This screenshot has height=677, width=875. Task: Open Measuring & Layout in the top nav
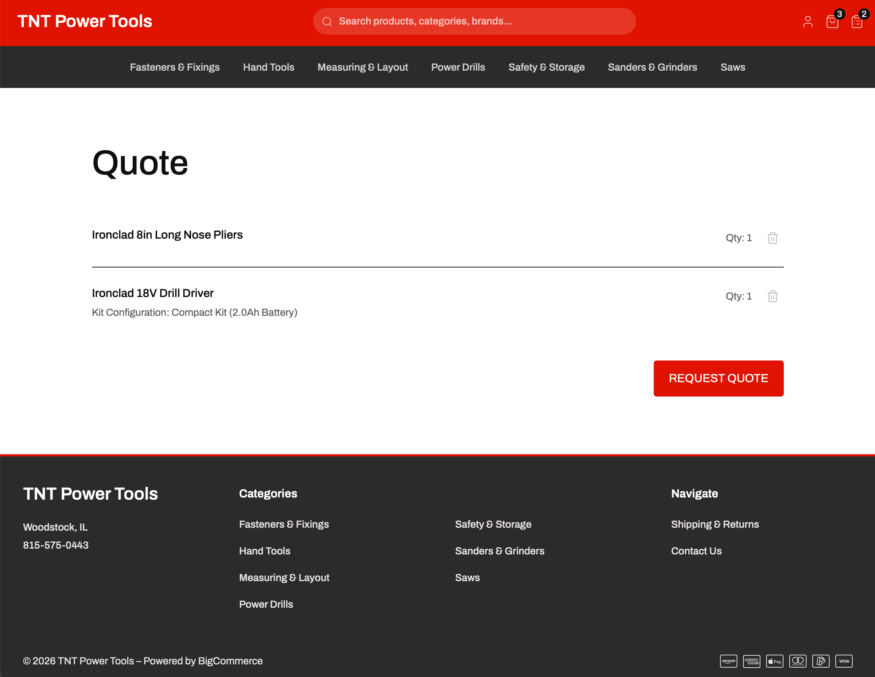pyautogui.click(x=363, y=67)
